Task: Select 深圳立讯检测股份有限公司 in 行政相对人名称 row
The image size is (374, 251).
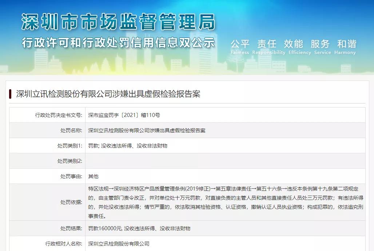Action: (119, 244)
